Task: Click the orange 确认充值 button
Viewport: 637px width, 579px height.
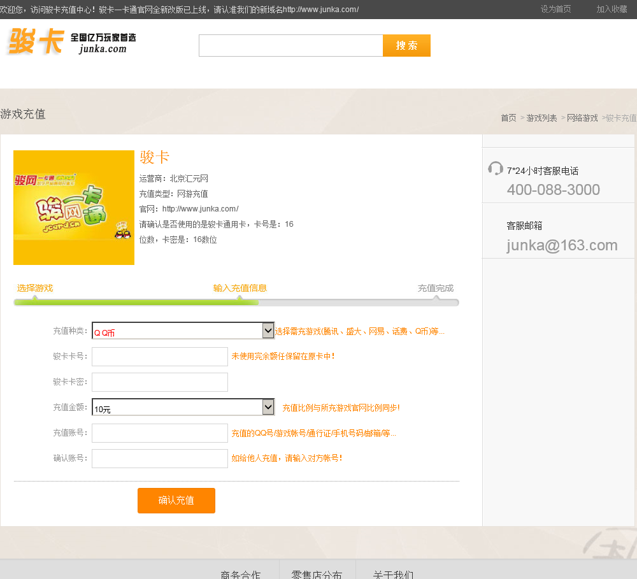Action: tap(176, 501)
